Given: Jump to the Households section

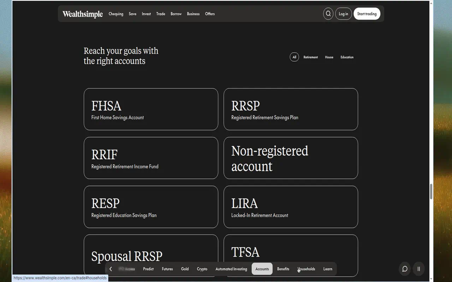Looking at the screenshot, I should click(x=306, y=269).
